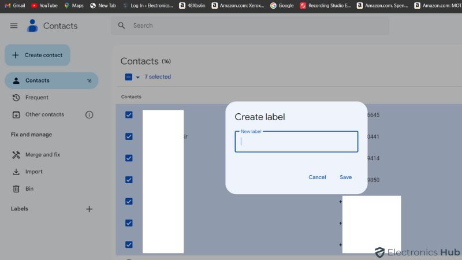The width and height of the screenshot is (462, 260).
Task: Click the Google Contacts logo icon
Action: (x=32, y=25)
